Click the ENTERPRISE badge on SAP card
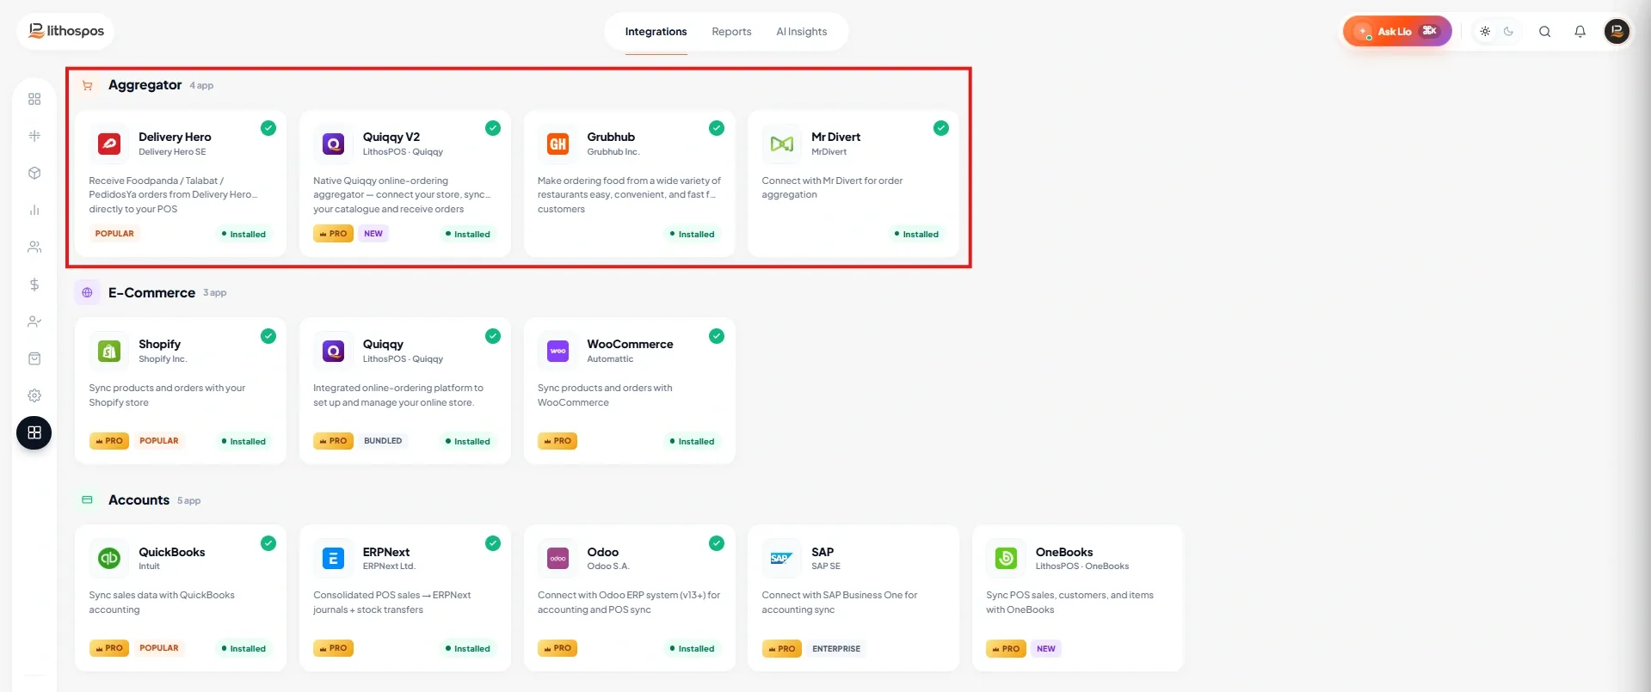 pyautogui.click(x=836, y=648)
